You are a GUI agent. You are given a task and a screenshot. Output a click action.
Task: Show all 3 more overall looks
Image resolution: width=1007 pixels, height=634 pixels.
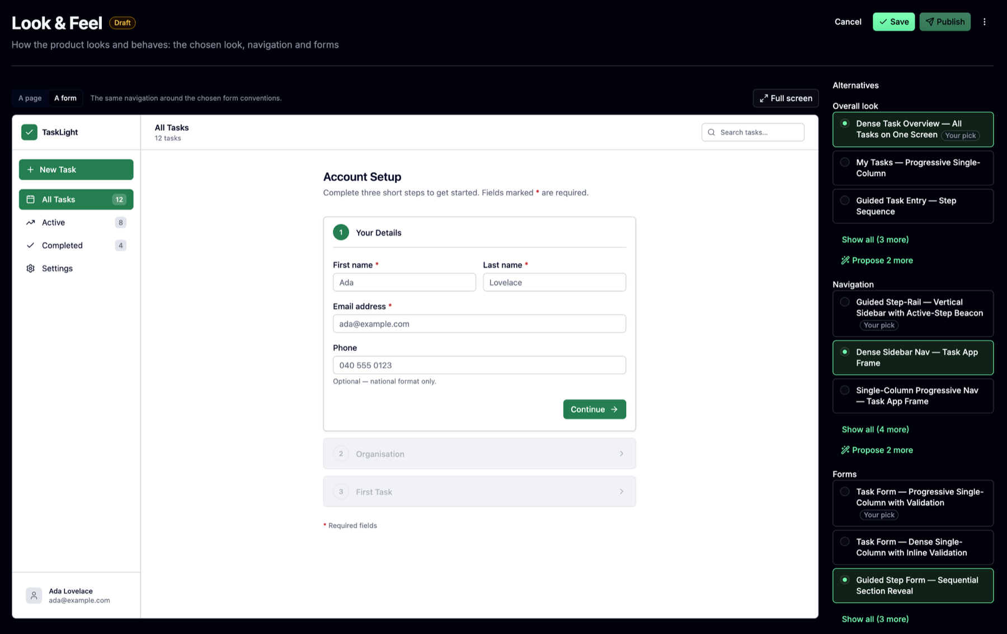click(875, 239)
